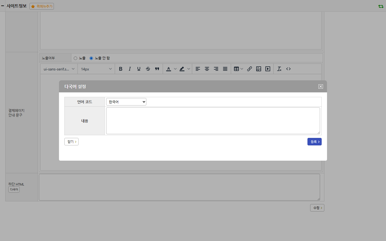Expand the table insert dropdown
Screen dimensions: 386x241
(x=239, y=69)
